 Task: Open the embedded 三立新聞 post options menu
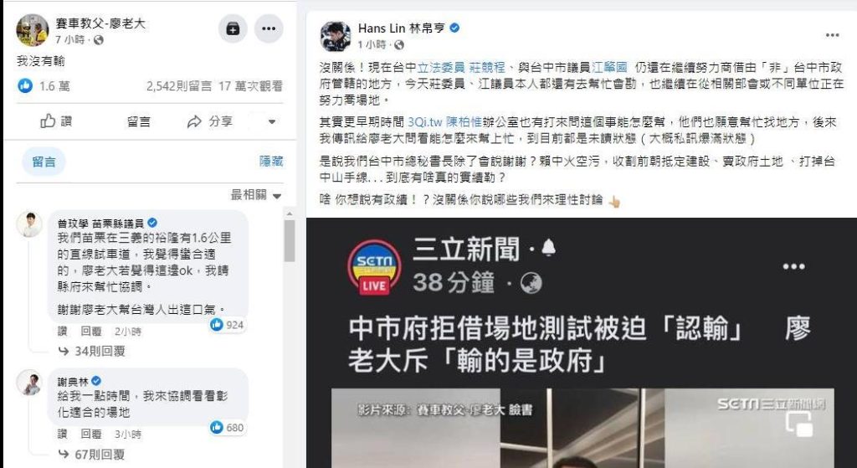click(793, 267)
